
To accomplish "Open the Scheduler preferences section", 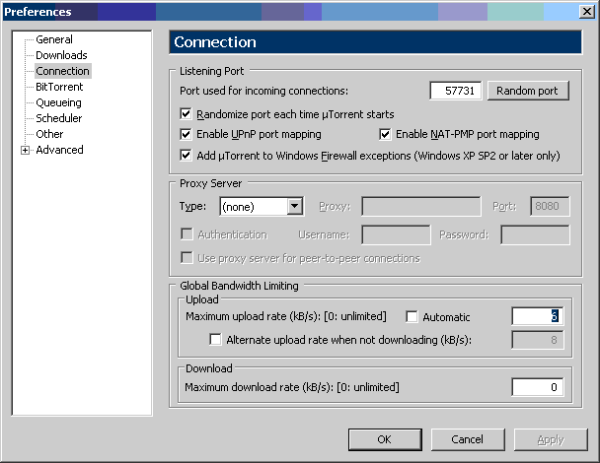I will click(x=59, y=118).
